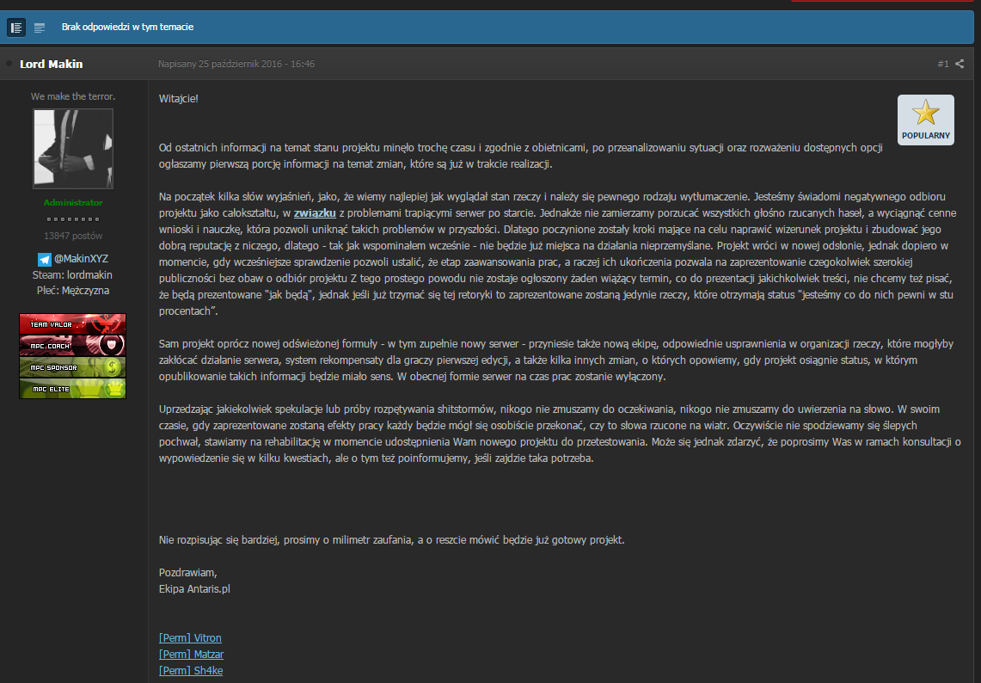Open the [Perm] Sh4ke link
The width and height of the screenshot is (981, 683).
point(191,670)
